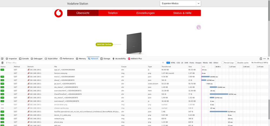Image resolution: width=270 pixels, height=126 pixels.
Task: Filter requests by Images
Action: [198, 63]
